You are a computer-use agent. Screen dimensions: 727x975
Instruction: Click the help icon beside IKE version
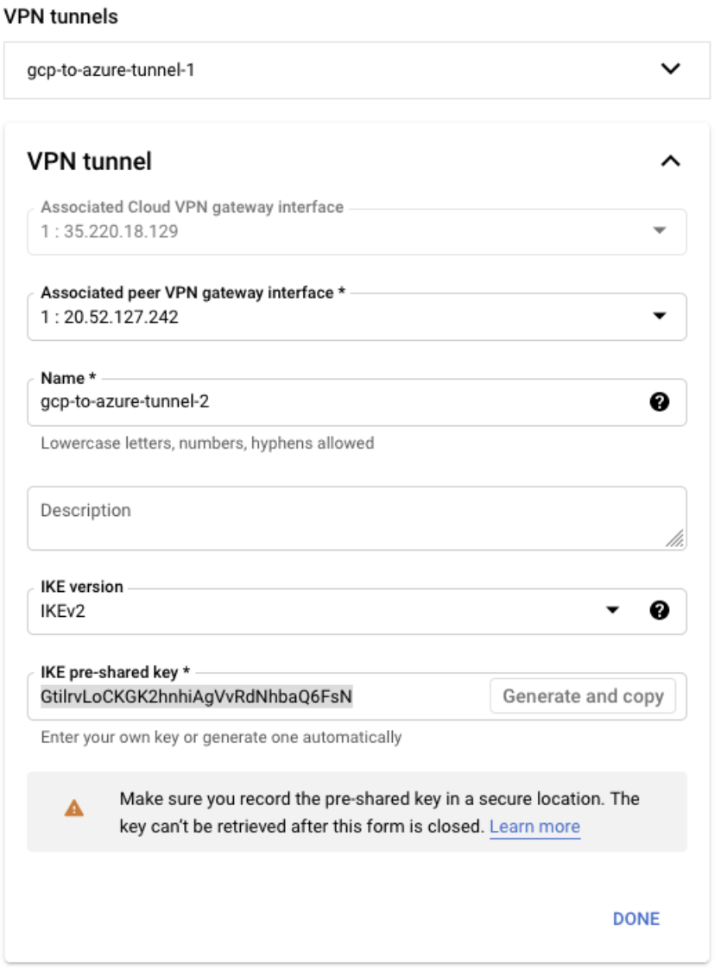pyautogui.click(x=659, y=611)
